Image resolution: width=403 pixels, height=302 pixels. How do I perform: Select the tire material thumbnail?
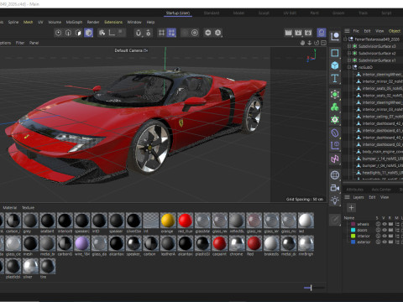[x=48, y=267]
